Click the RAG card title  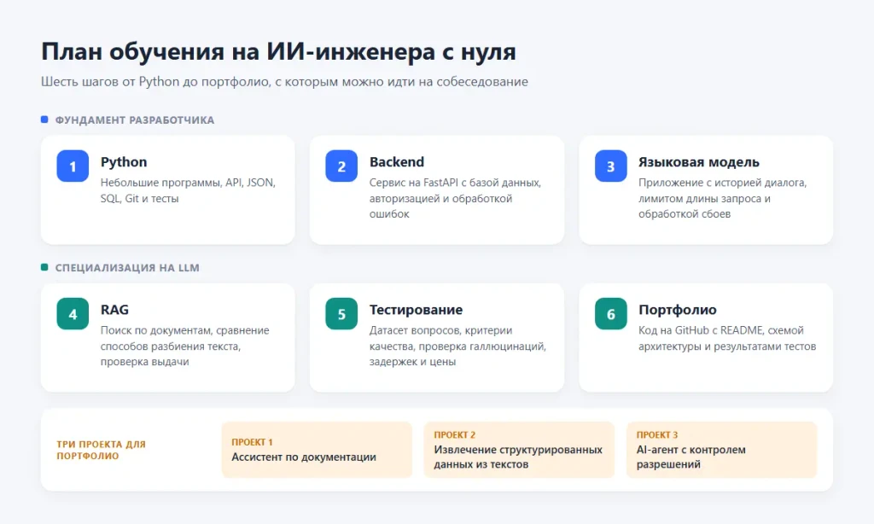pyautogui.click(x=114, y=310)
